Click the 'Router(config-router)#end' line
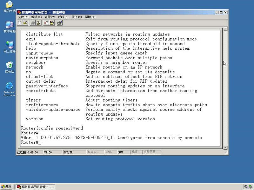The height and width of the screenshot is (190, 254). 52,128
